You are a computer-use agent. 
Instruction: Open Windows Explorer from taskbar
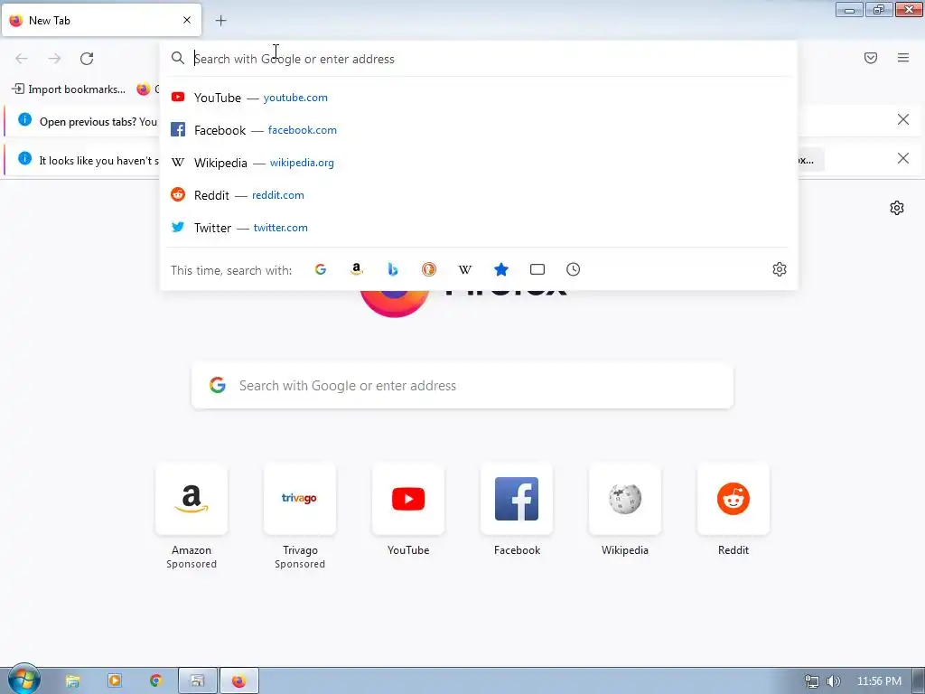click(x=72, y=681)
